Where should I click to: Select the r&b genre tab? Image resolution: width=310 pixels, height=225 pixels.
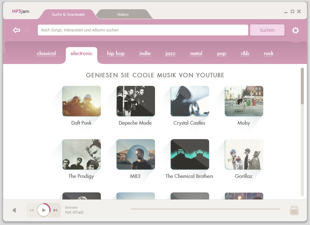(x=245, y=54)
